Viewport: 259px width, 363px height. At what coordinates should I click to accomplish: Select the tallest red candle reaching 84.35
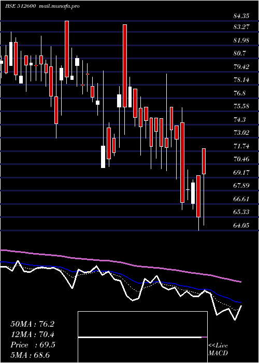(x=67, y=49)
